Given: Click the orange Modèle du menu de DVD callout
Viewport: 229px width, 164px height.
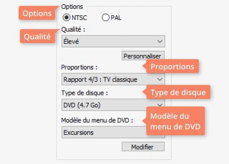Looking at the screenshot, I should click(x=175, y=121).
